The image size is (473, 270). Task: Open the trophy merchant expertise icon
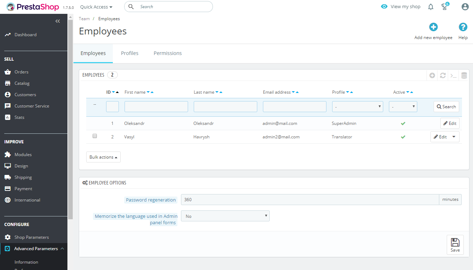coord(445,6)
